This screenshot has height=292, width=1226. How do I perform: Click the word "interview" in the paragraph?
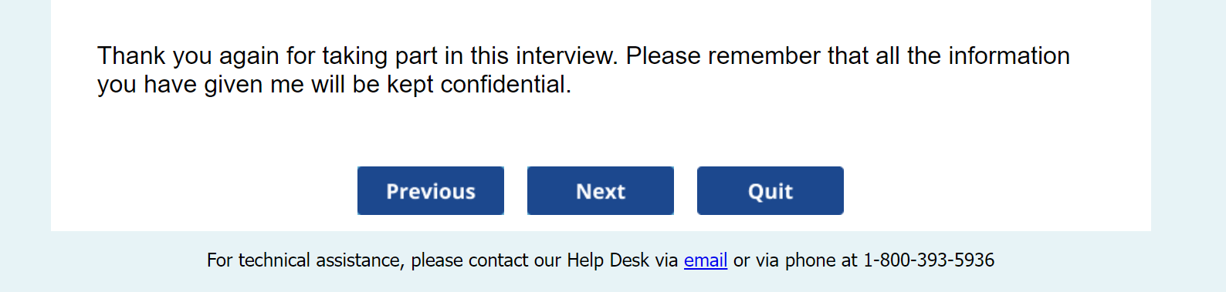tap(566, 55)
